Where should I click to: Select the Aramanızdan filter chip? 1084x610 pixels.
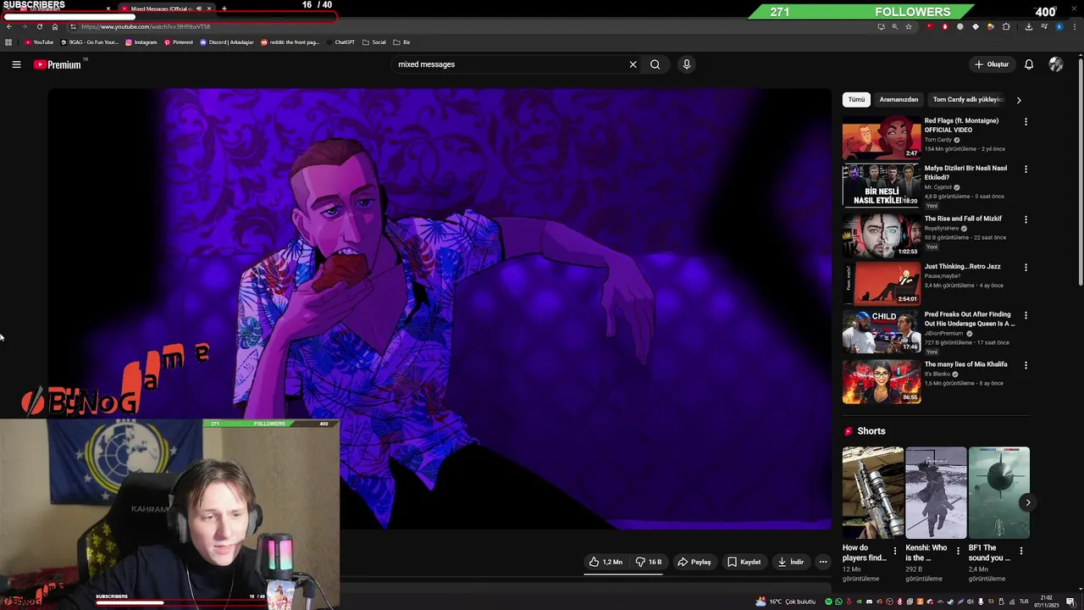899,100
